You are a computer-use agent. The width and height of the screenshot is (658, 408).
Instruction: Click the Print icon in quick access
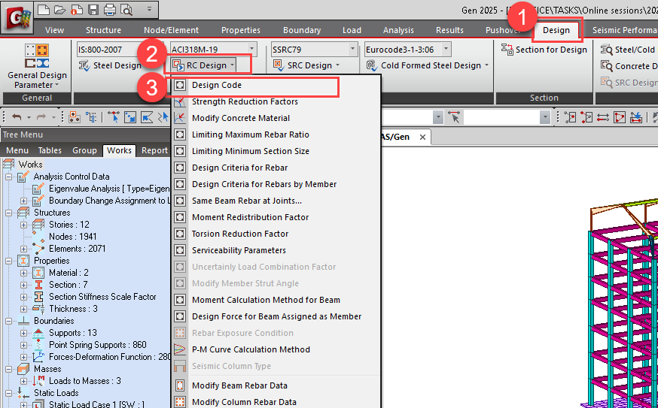[109, 9]
